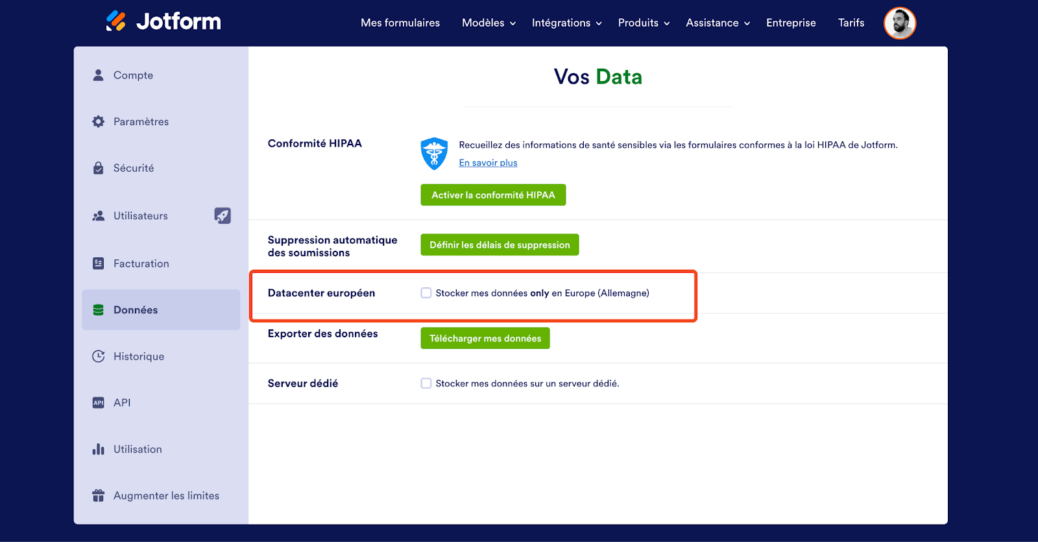Click the Utilisateurs people icon
This screenshot has height=542, width=1038.
point(99,216)
